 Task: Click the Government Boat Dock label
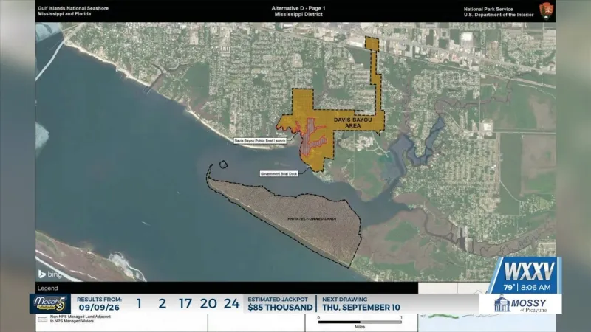279,174
